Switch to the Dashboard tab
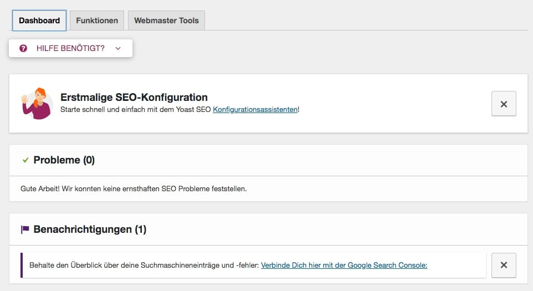533x291 pixels. (x=39, y=21)
